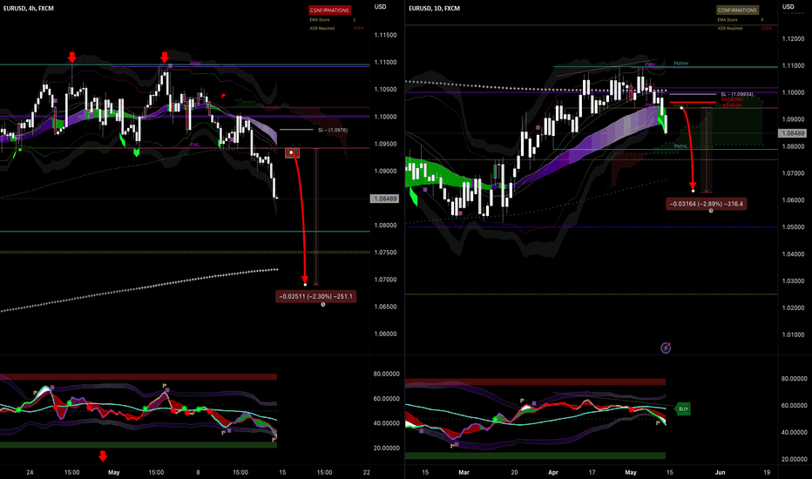Select the -0.02511 (-2.30%) -251.1 measurement label
This screenshot has width=812, height=479.
pos(316,297)
